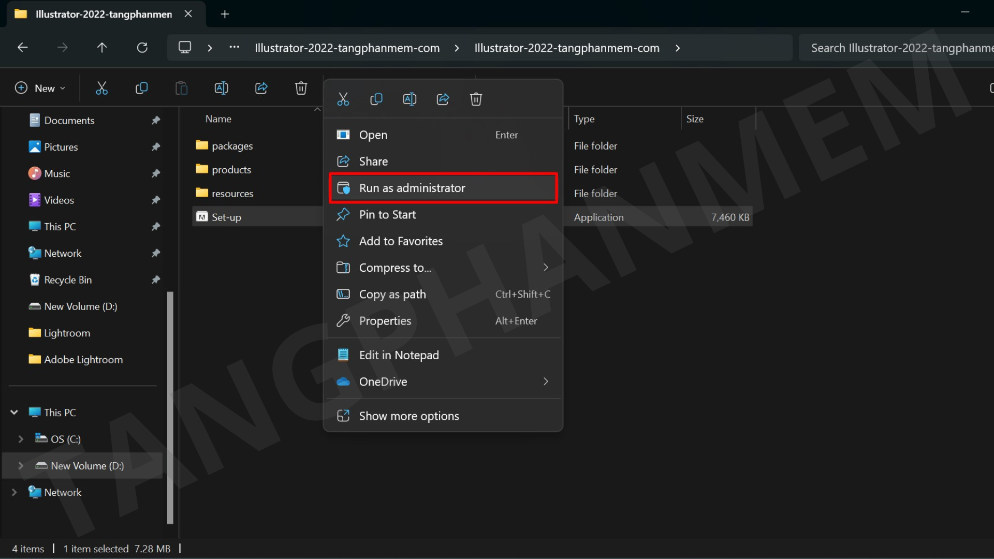Select Run as administrator
This screenshot has width=994, height=559.
click(443, 188)
